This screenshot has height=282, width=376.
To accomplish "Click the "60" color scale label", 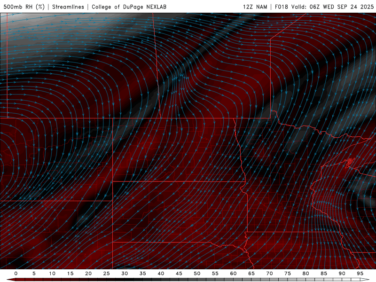I will point(233,274).
